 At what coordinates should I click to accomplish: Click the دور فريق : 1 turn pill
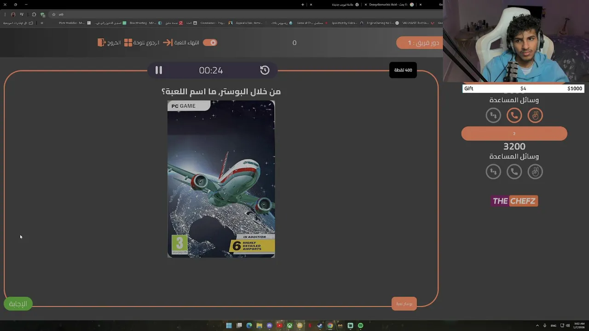pos(419,43)
